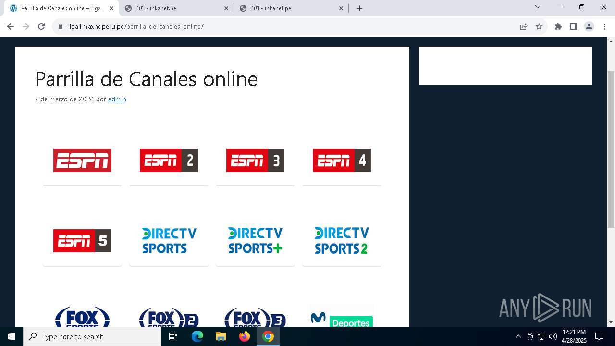The height and width of the screenshot is (346, 615).
Task: Click the page vertical scrollbar
Action: click(x=611, y=149)
